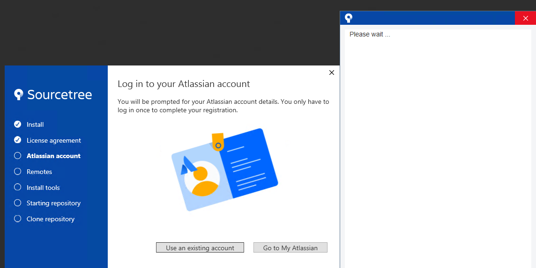Select the Starting repository step circle

(x=17, y=203)
